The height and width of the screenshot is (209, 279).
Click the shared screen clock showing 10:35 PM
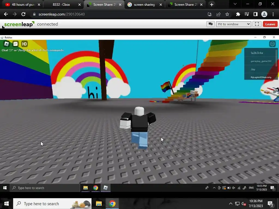pos(262,188)
